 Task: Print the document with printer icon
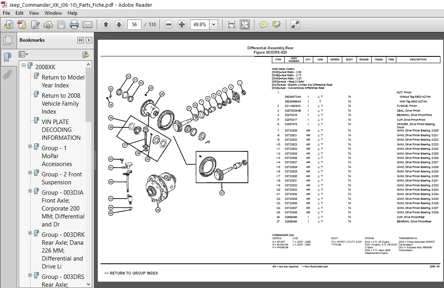pos(74,25)
